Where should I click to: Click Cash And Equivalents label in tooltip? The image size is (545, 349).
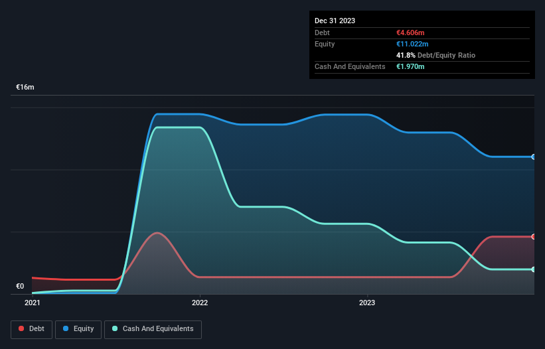[x=350, y=66]
